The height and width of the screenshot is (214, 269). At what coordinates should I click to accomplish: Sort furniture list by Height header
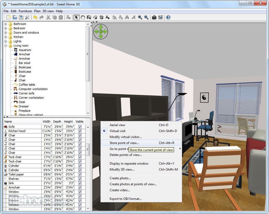[68, 122]
